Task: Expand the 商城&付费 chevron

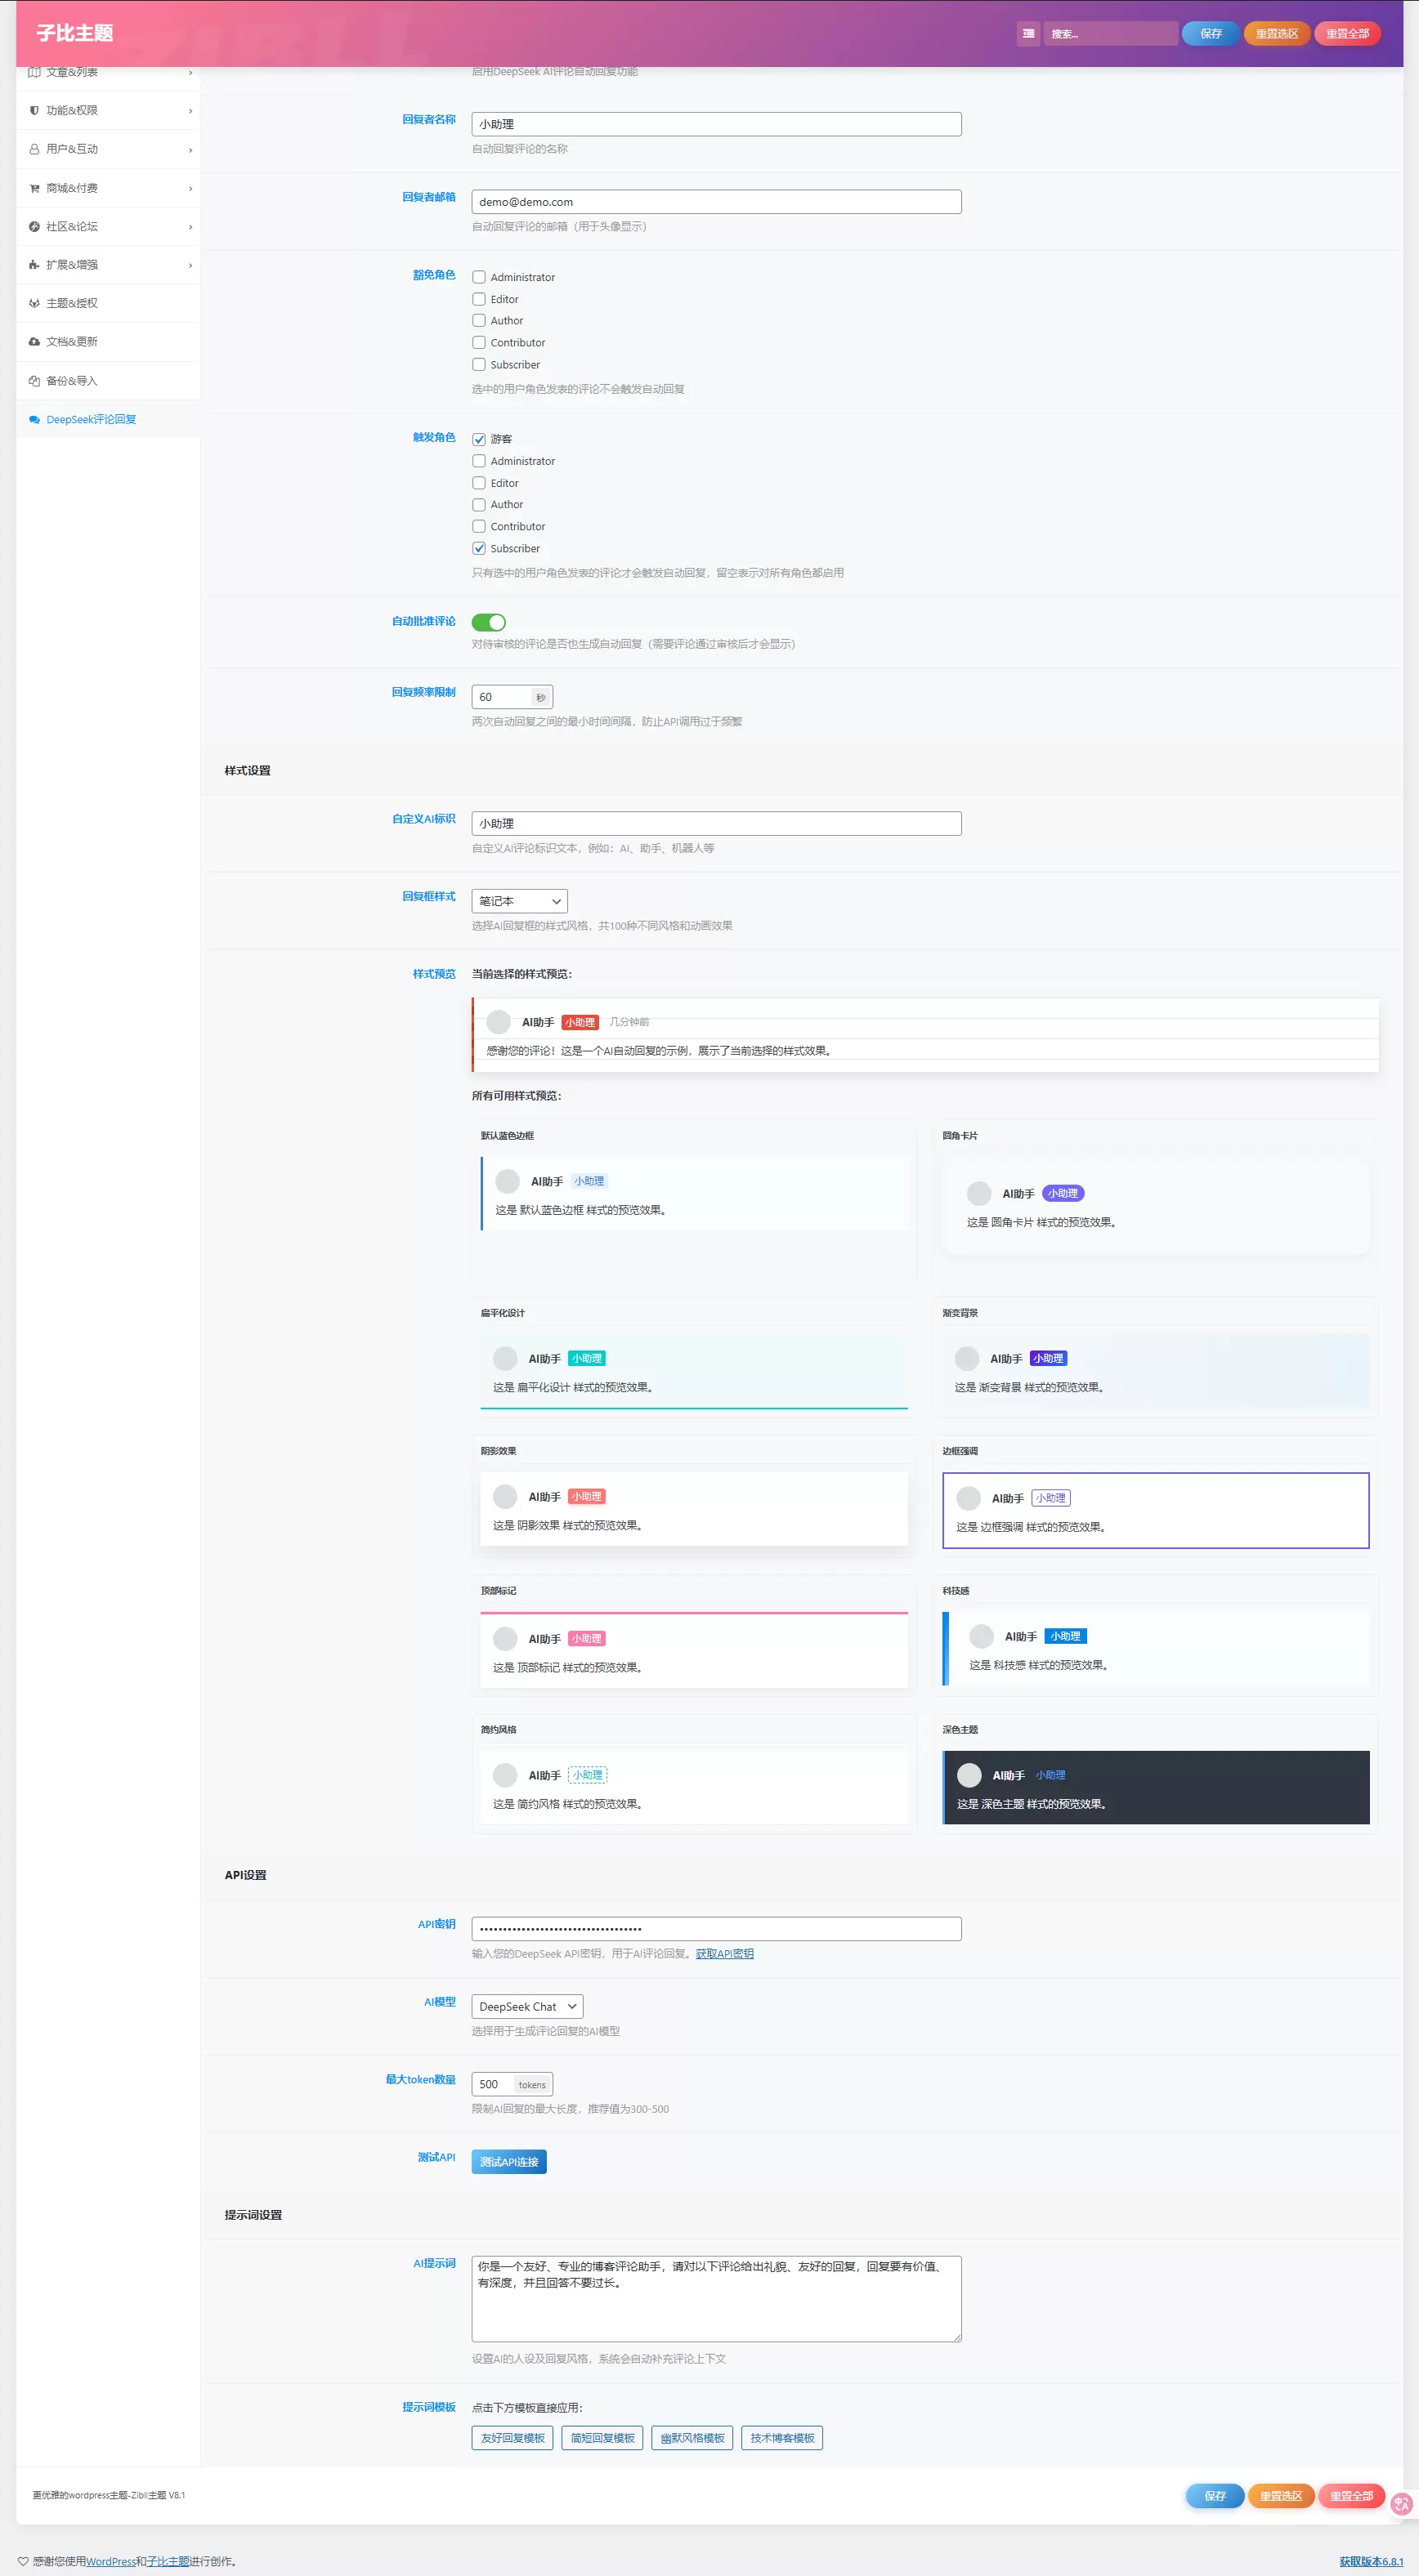Action: point(190,188)
